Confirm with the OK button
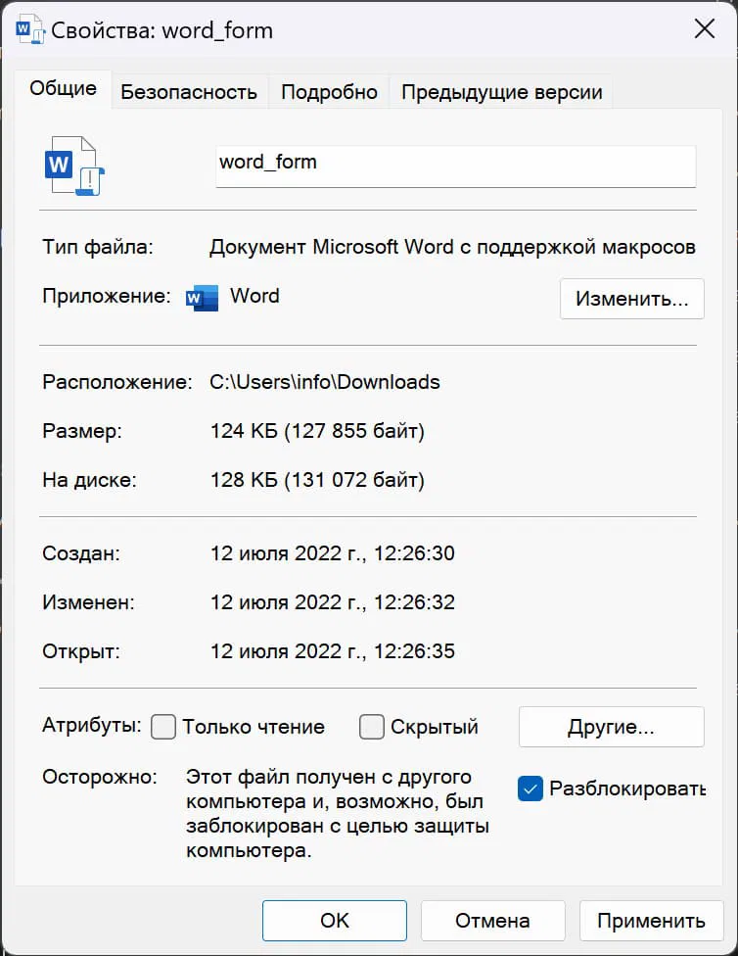738x956 pixels. tap(334, 920)
